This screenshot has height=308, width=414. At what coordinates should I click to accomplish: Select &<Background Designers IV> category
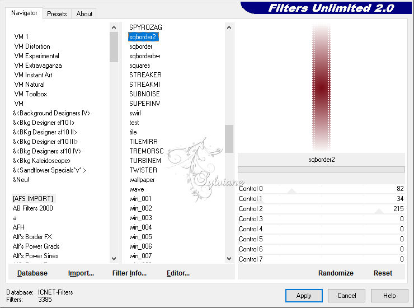coord(51,113)
